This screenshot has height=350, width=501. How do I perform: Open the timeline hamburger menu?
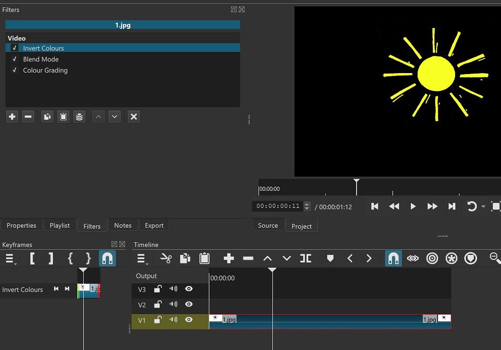point(142,259)
